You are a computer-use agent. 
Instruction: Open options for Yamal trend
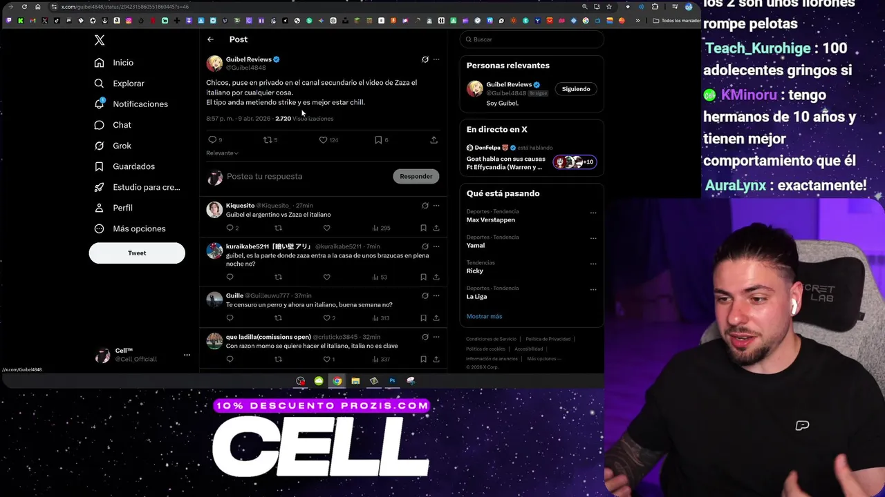pos(593,238)
